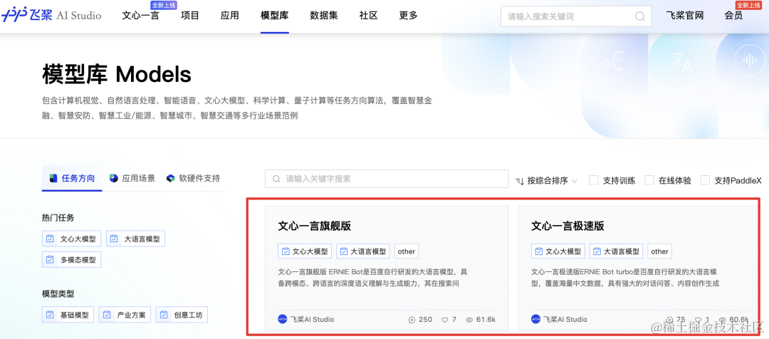Click 大语言模型 tag on 文心一言旗舰版 card
769x339 pixels.
tap(363, 251)
